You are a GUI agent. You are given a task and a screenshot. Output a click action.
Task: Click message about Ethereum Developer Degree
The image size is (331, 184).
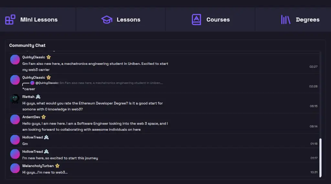pyautogui.click(x=92, y=106)
